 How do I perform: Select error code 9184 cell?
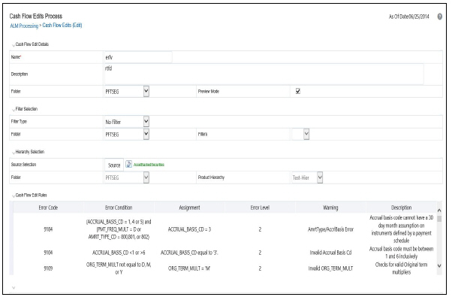[48, 229]
